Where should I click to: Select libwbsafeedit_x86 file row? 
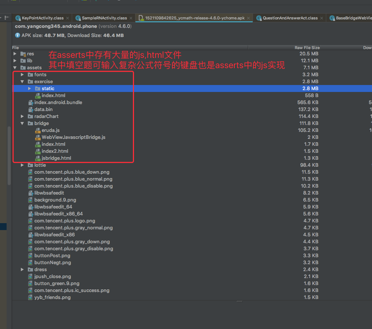coord(192,235)
